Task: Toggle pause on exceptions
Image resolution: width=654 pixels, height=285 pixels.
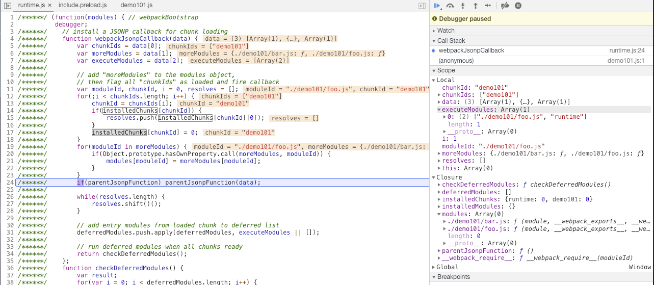Action: (518, 6)
